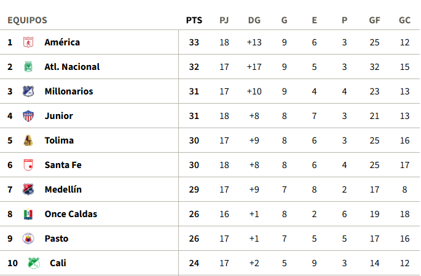Click the PJ column header

[x=224, y=20]
